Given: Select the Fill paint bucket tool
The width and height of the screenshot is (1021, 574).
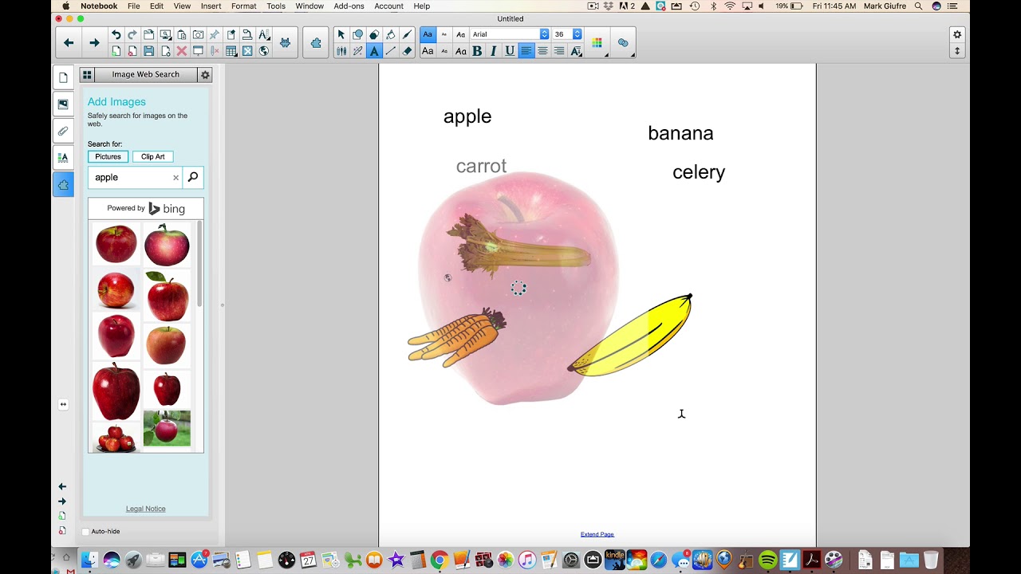Looking at the screenshot, I should click(x=391, y=34).
